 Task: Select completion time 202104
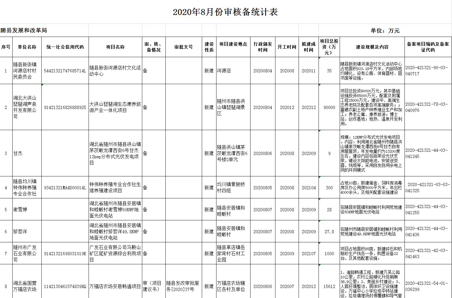click(x=309, y=188)
